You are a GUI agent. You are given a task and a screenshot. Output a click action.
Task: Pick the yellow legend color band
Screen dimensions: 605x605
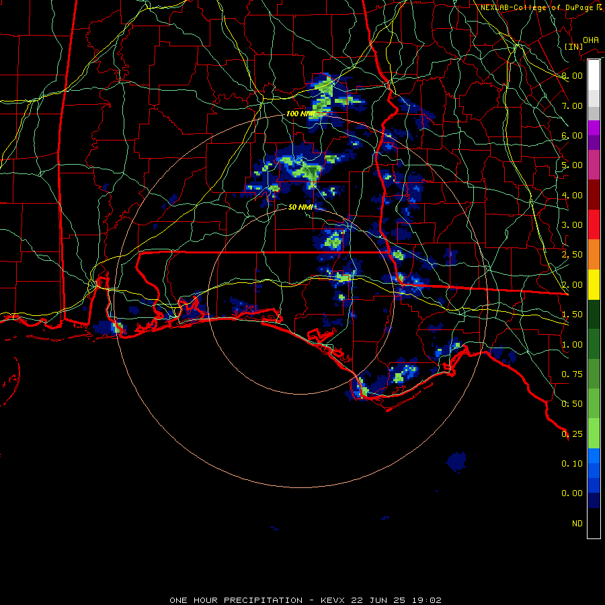tap(594, 284)
